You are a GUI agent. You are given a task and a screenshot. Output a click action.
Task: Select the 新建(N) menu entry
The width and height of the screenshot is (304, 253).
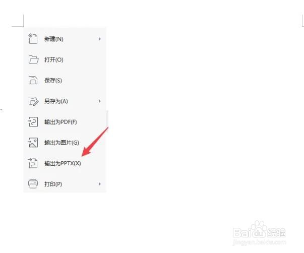(65, 39)
